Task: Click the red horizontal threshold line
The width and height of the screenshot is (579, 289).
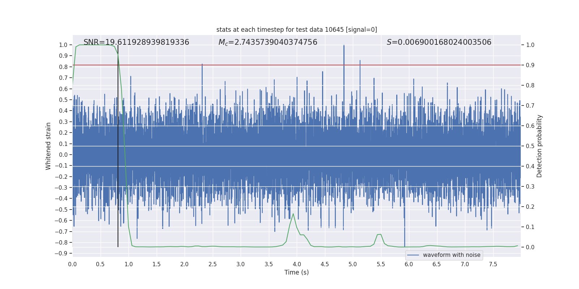Action: point(253,65)
